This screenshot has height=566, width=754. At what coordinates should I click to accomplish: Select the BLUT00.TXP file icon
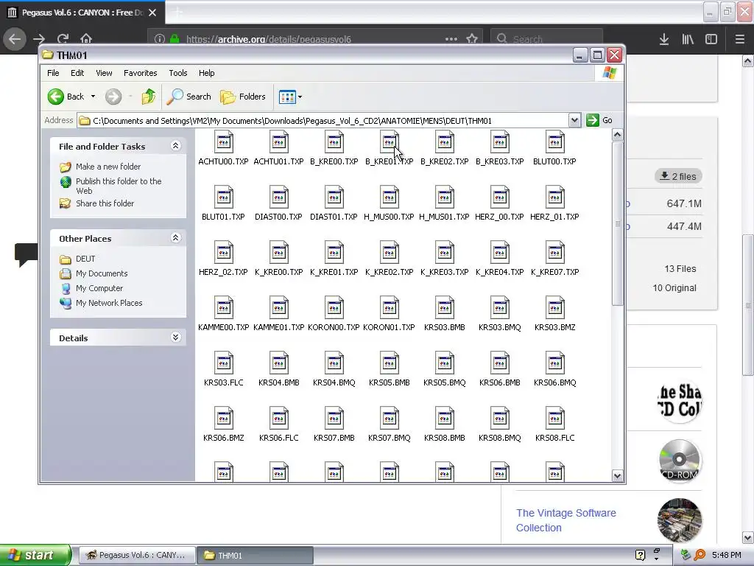pos(555,142)
